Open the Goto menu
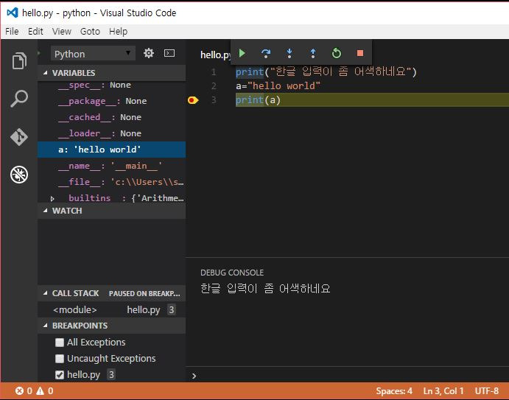The height and width of the screenshot is (400, 509). (x=90, y=32)
